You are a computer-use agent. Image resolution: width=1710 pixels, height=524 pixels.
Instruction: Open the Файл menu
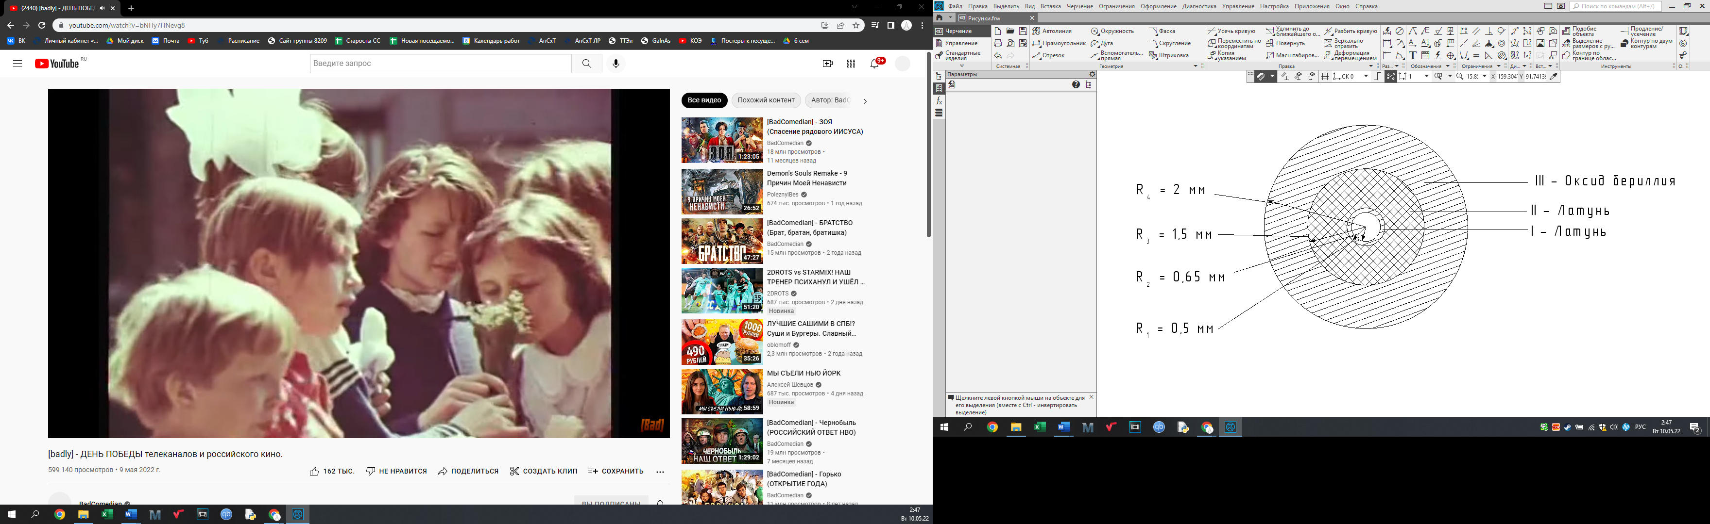(955, 6)
